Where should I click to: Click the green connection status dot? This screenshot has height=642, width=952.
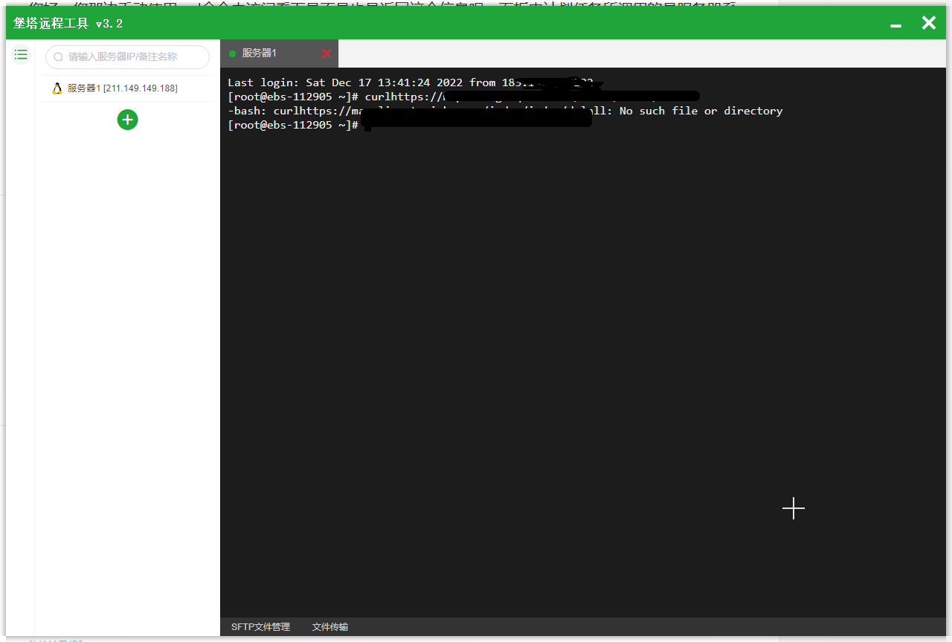232,53
